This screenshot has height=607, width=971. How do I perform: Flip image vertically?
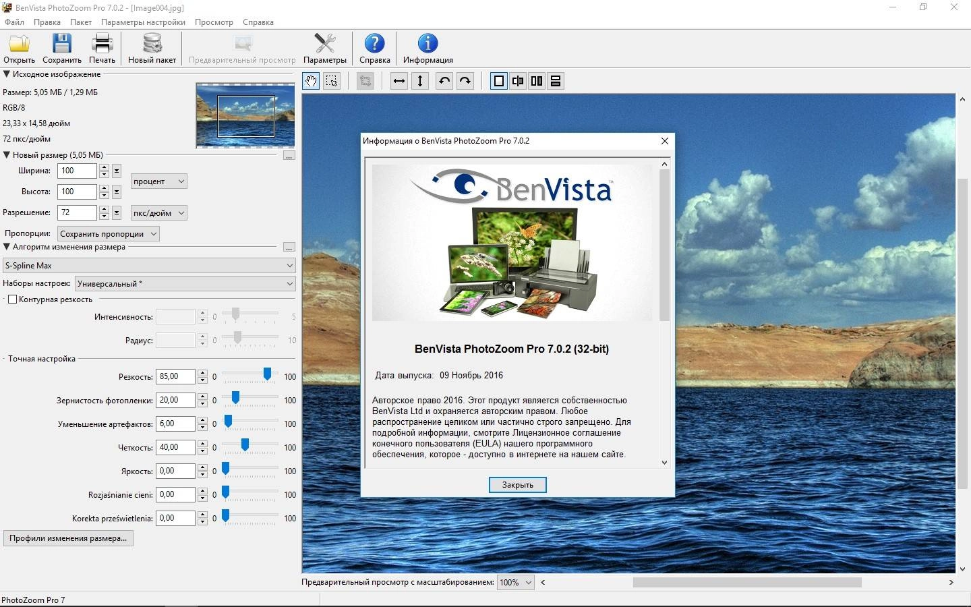click(420, 81)
